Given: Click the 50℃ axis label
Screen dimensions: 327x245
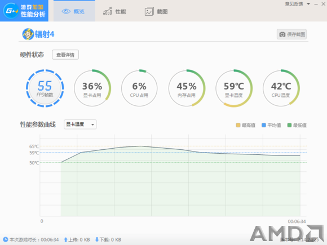Looking at the screenshot, I should [x=34, y=163].
